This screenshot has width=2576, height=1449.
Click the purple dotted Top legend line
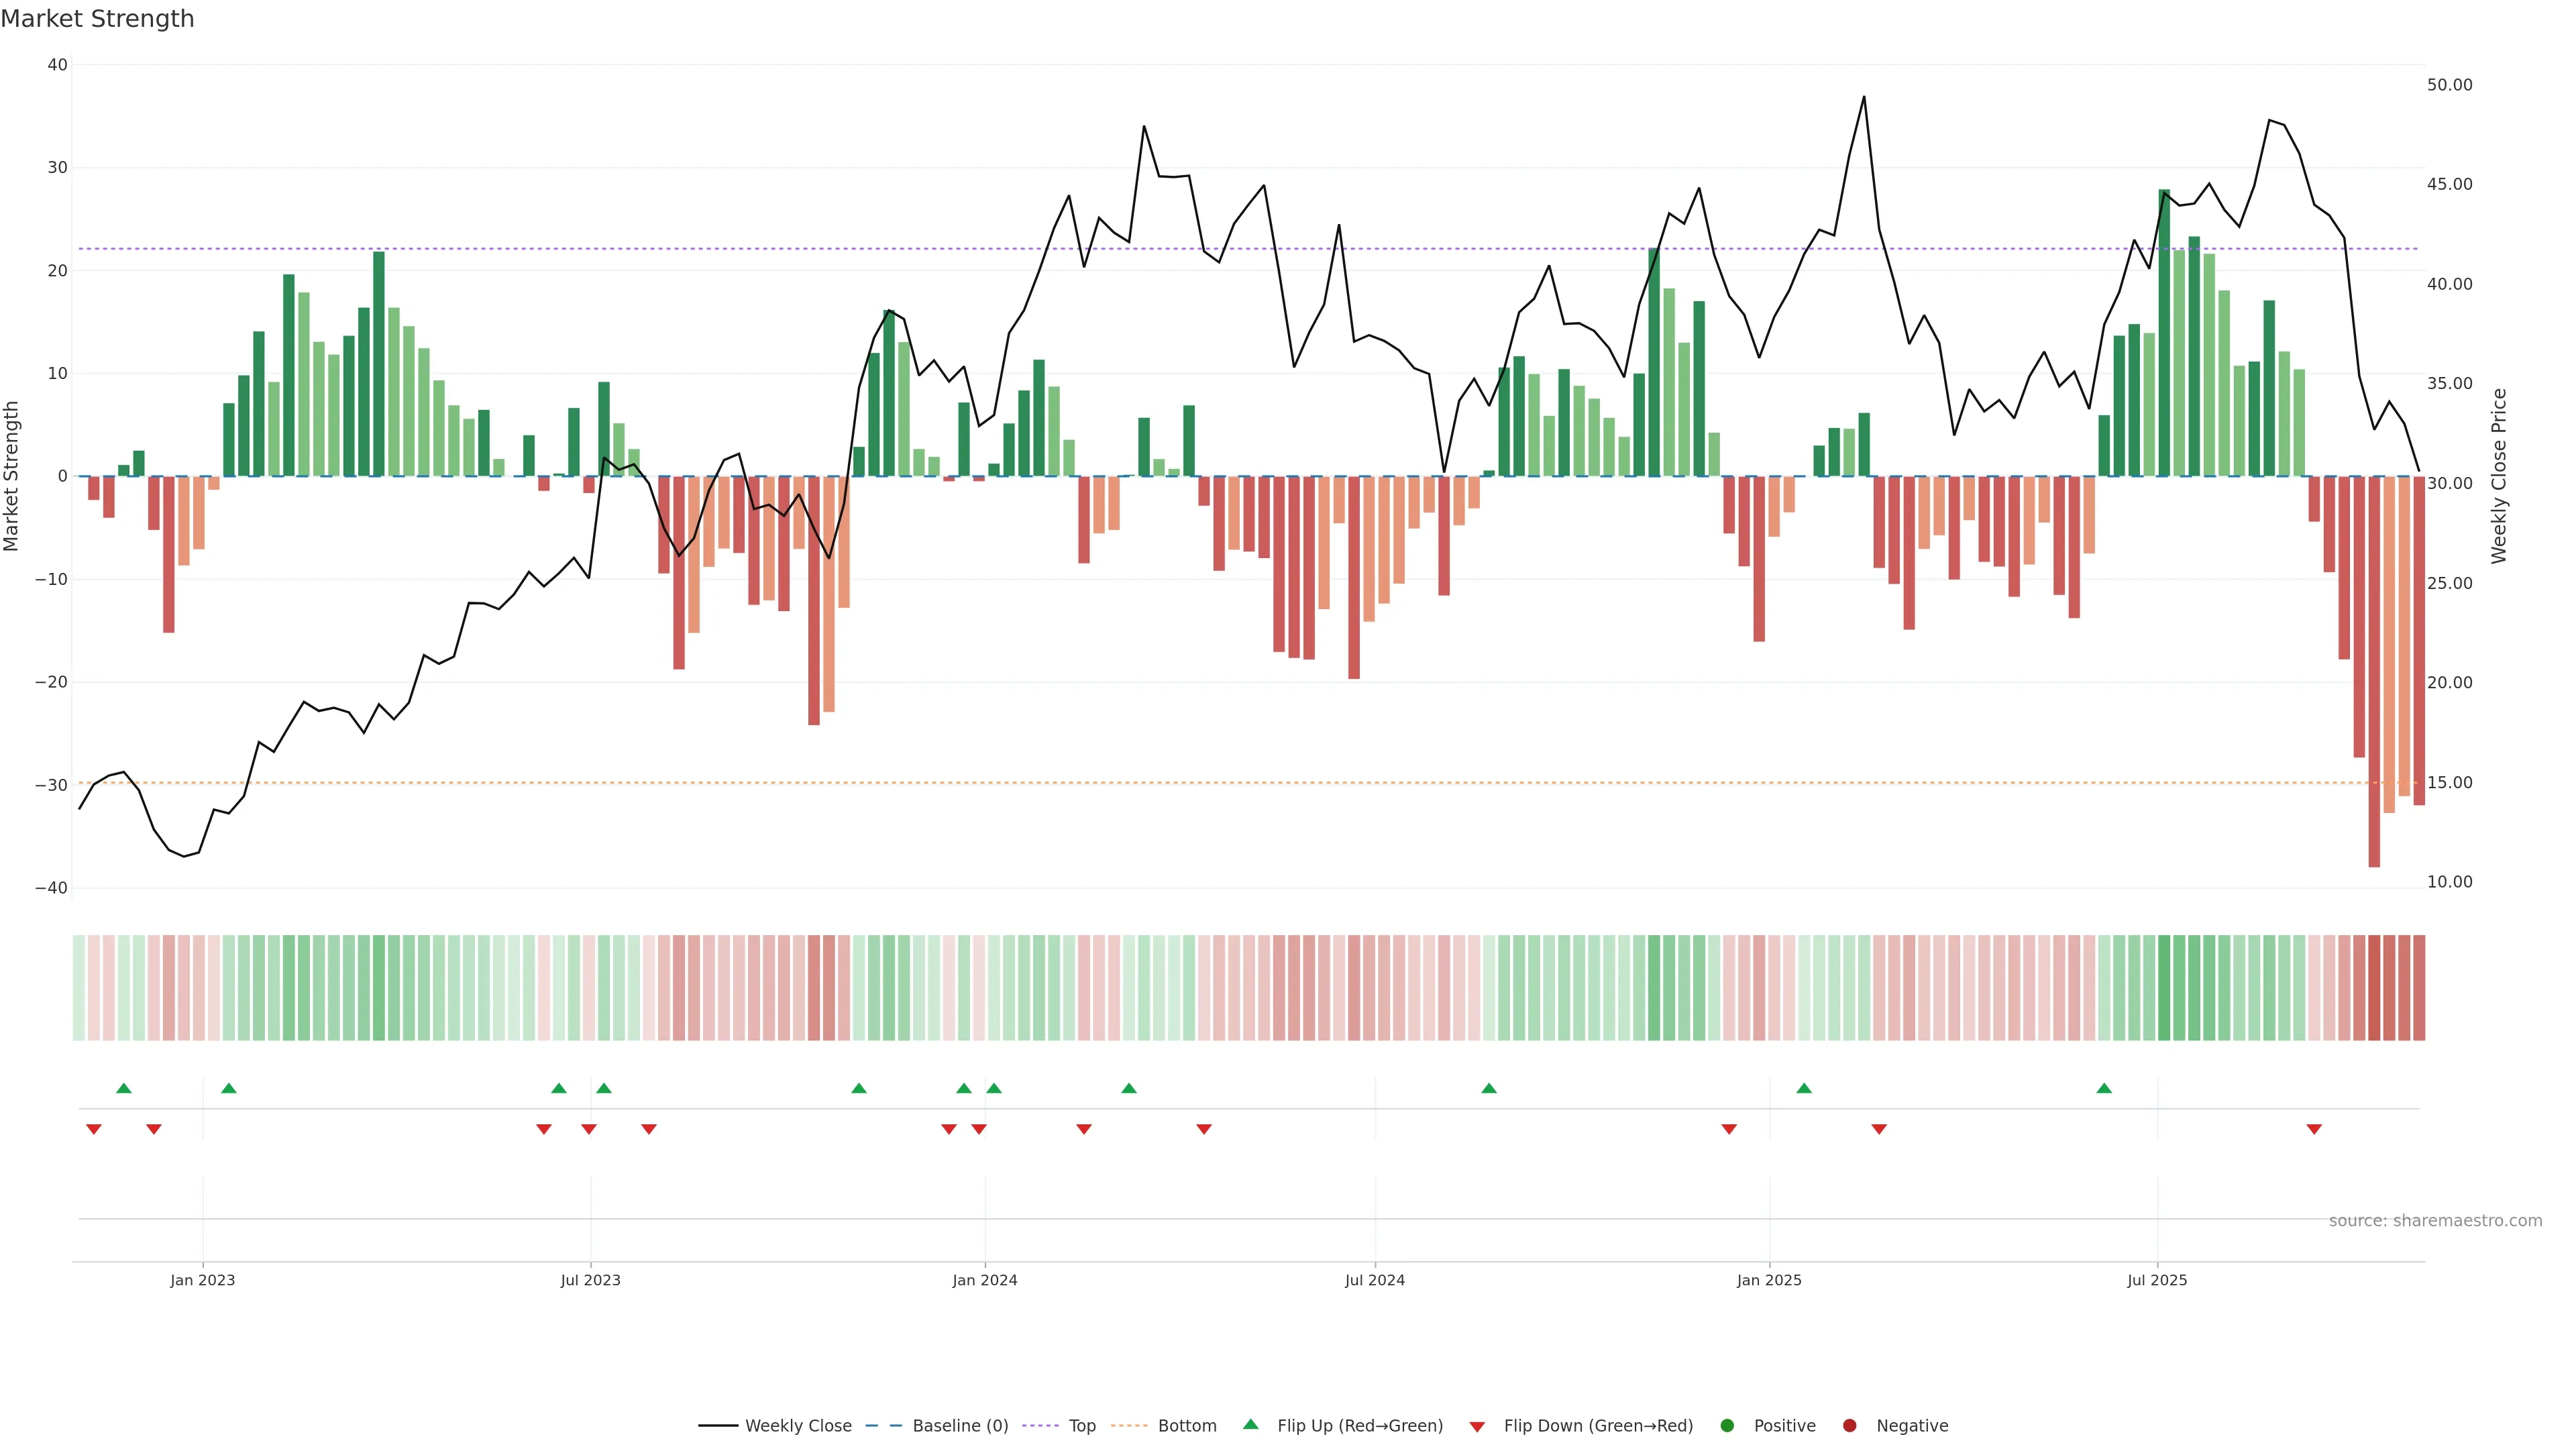[x=1040, y=1426]
